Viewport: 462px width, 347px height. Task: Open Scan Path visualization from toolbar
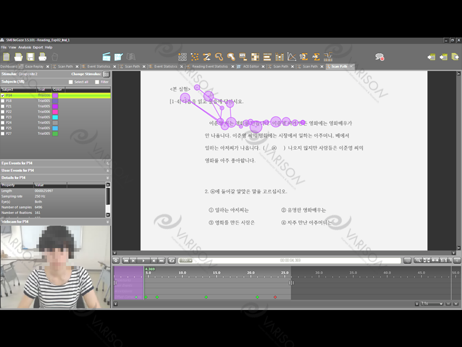coord(207,57)
